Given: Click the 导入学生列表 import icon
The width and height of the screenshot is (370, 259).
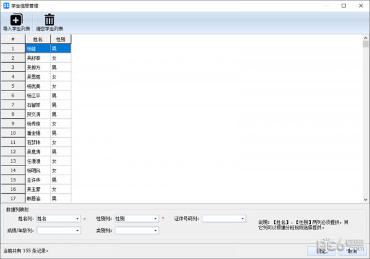Looking at the screenshot, I should pyautogui.click(x=16, y=20).
